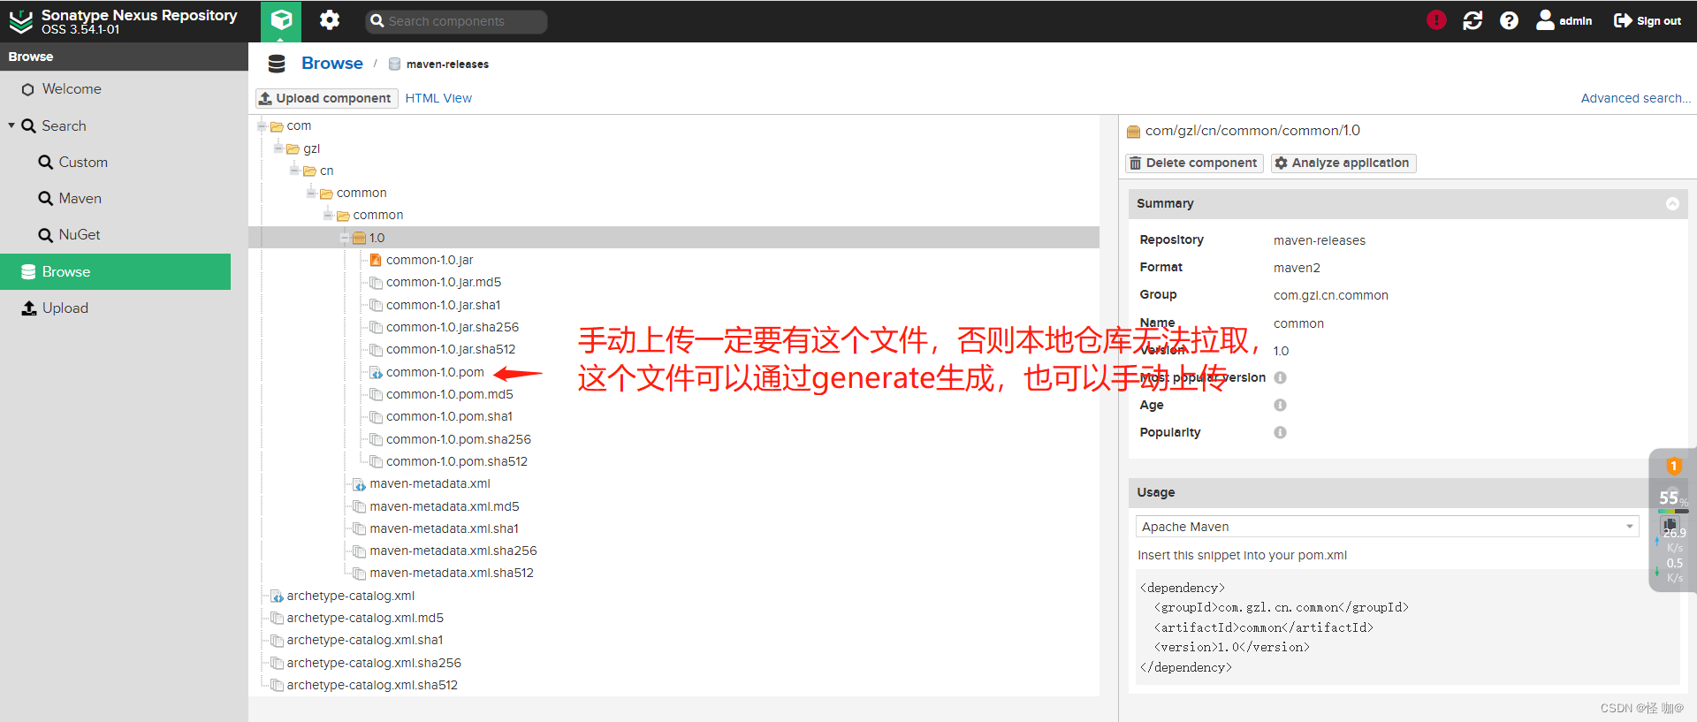Collapse the Summary panel
1697x722 pixels.
pyautogui.click(x=1672, y=203)
